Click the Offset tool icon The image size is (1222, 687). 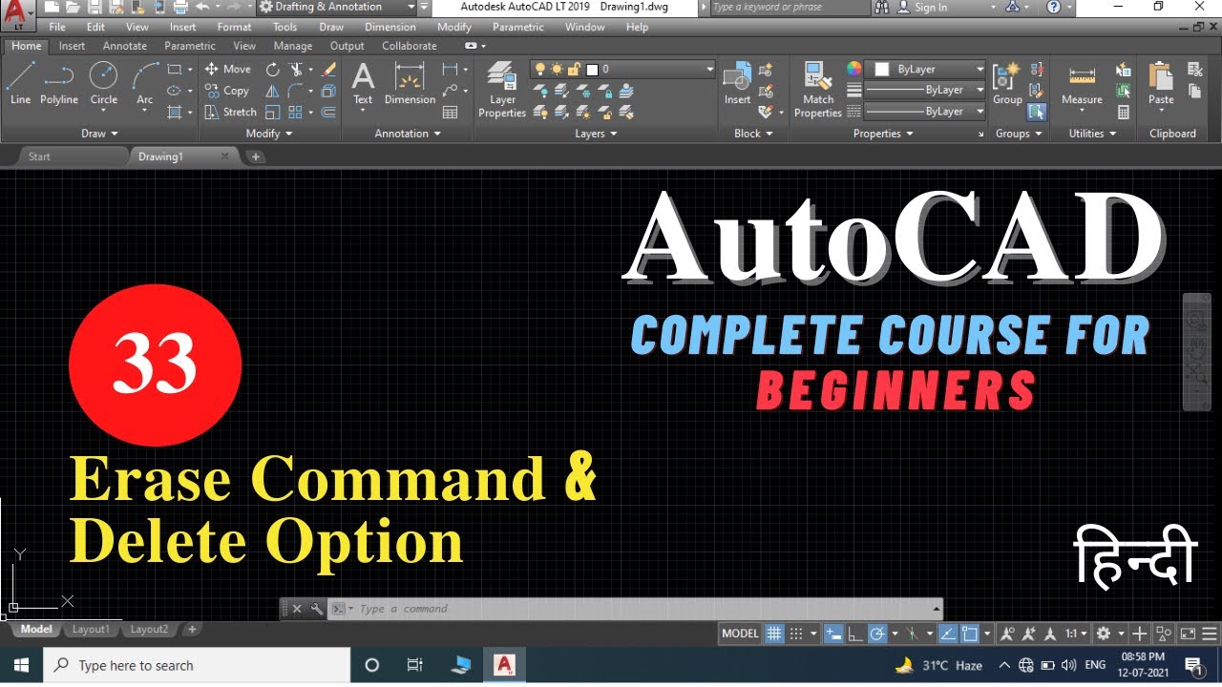click(x=329, y=112)
